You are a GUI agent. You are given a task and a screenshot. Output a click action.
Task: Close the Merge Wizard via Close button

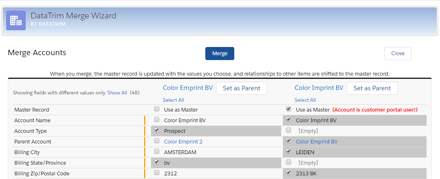point(398,54)
